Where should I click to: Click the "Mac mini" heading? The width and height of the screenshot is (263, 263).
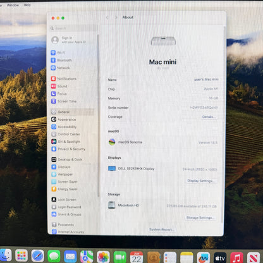point(163,62)
